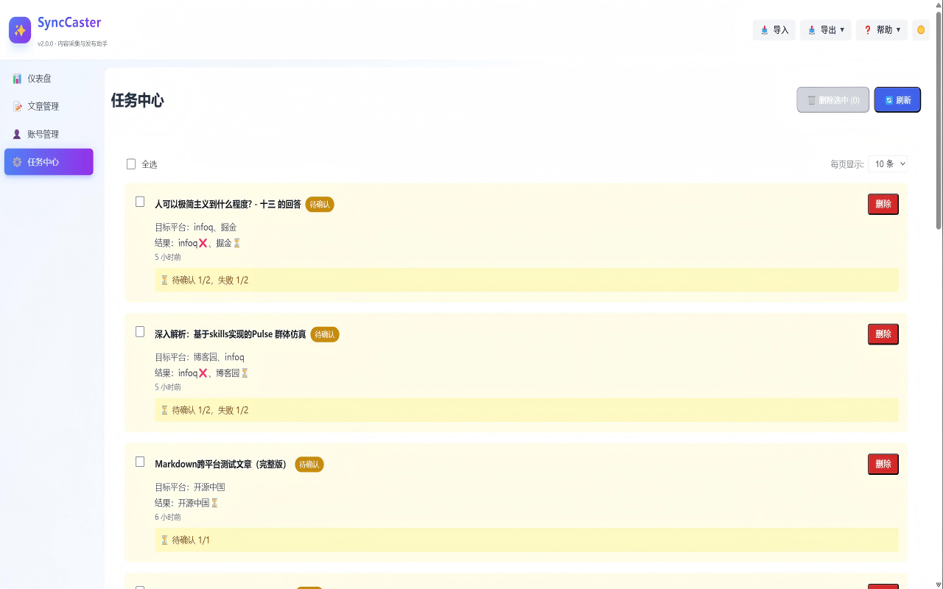Click the 待确认 badge on Markdown task
This screenshot has height=589, width=943.
pos(309,465)
